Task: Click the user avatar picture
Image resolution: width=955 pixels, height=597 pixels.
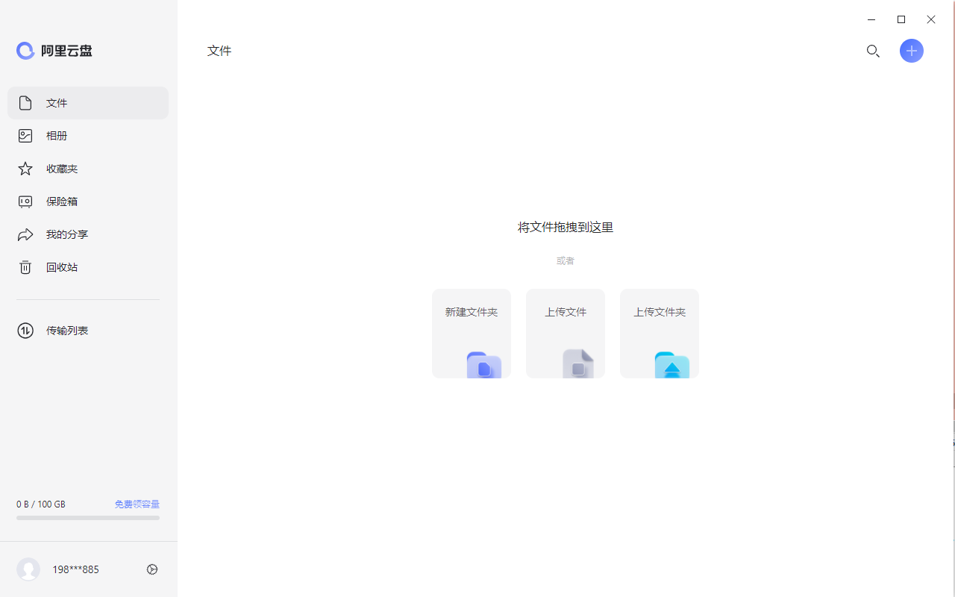Action: [x=28, y=569]
